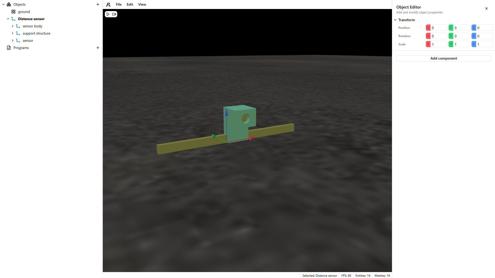Open the File menu
The width and height of the screenshot is (495, 278).
tap(119, 4)
